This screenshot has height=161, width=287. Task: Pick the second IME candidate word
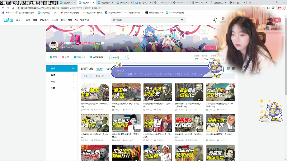click(128, 74)
